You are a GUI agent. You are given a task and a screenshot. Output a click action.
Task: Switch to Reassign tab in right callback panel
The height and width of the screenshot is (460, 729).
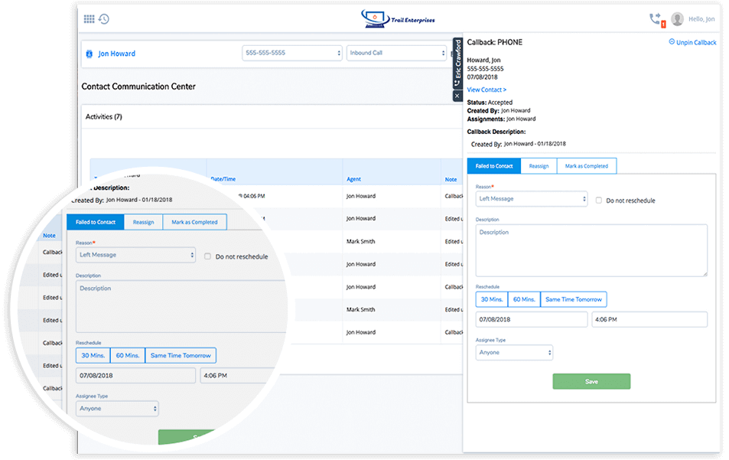pos(539,166)
